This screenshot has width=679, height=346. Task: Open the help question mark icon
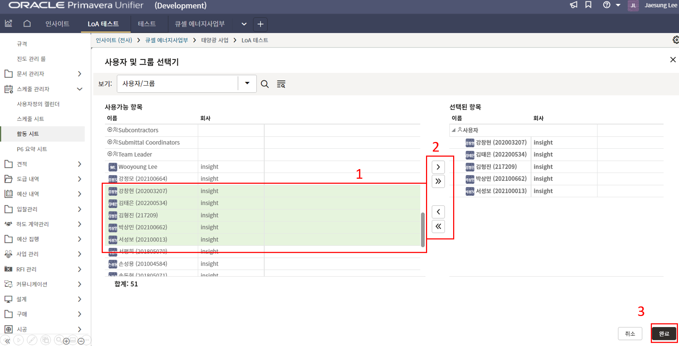click(606, 5)
